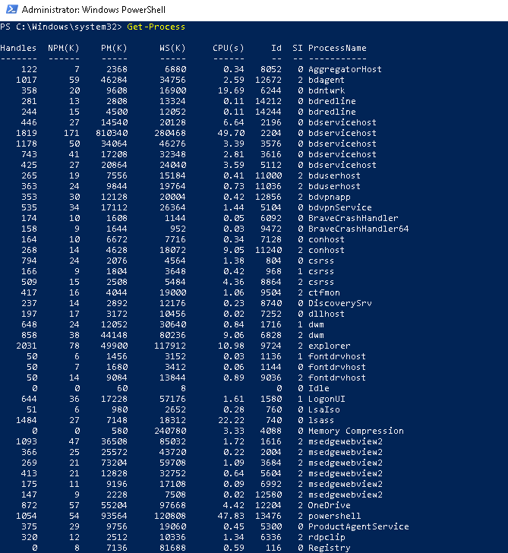Click process Id 7128 for conhost
This screenshot has height=553, width=508.
point(271,239)
